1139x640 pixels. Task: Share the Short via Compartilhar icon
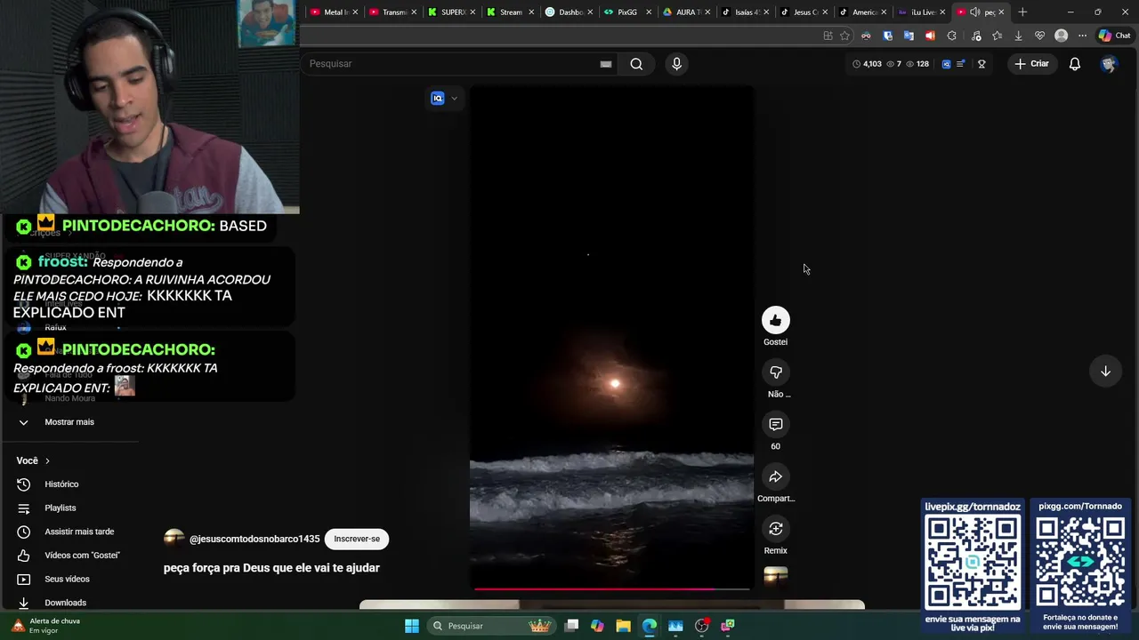[775, 477]
